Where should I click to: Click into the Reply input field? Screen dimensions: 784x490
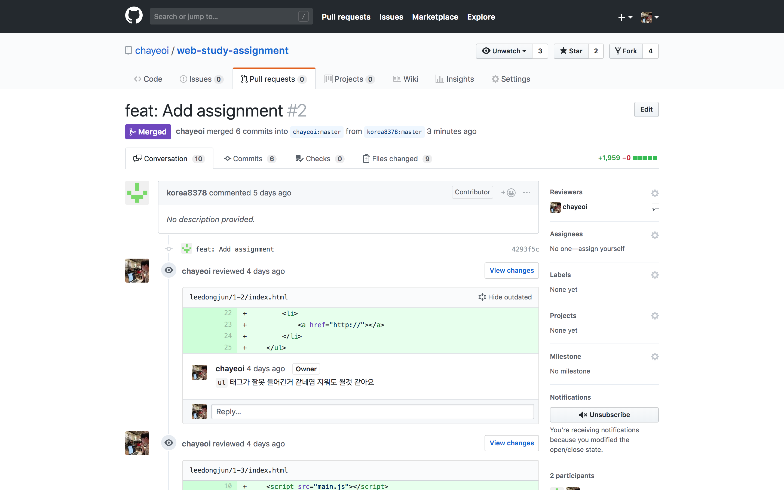tap(372, 412)
